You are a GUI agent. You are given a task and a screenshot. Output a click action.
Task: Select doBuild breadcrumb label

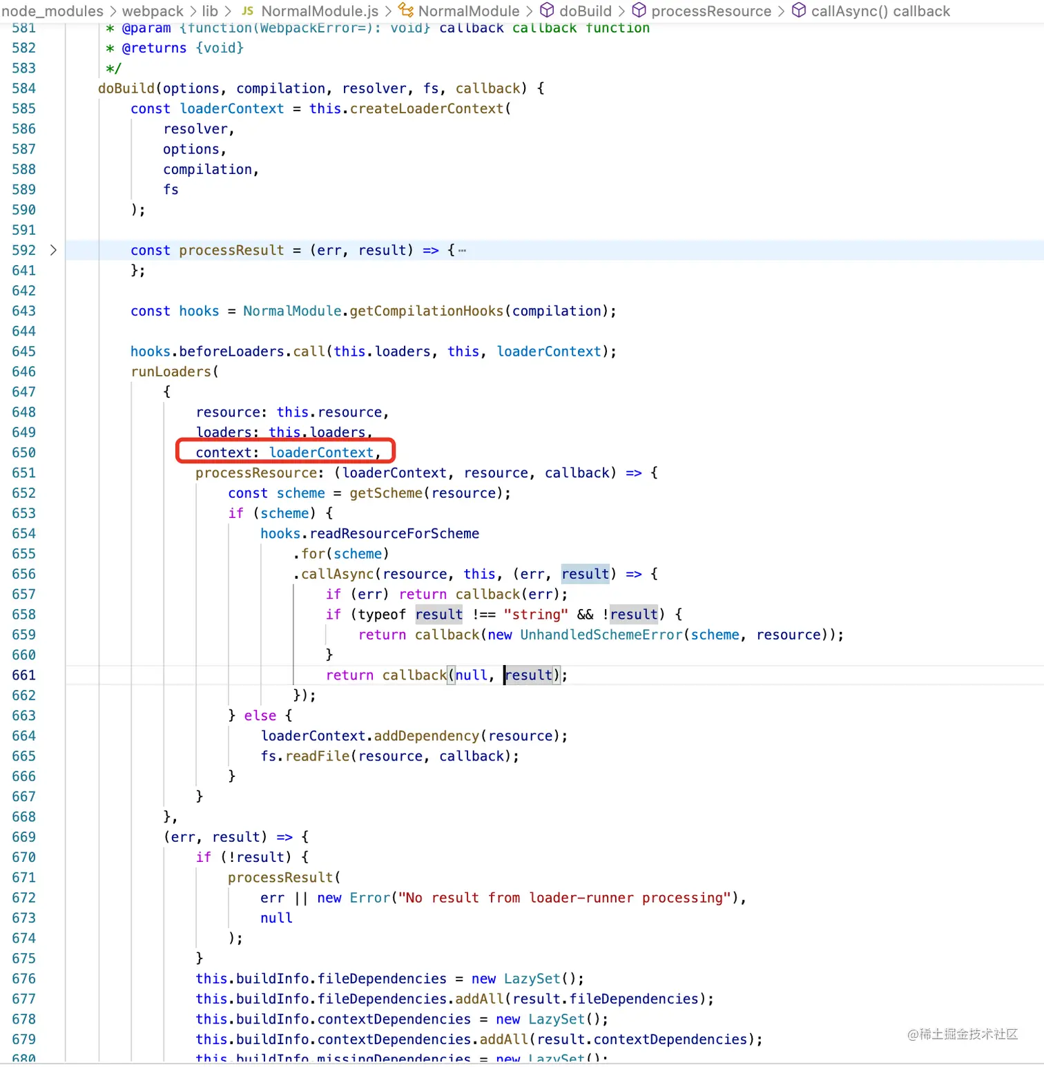586,11
